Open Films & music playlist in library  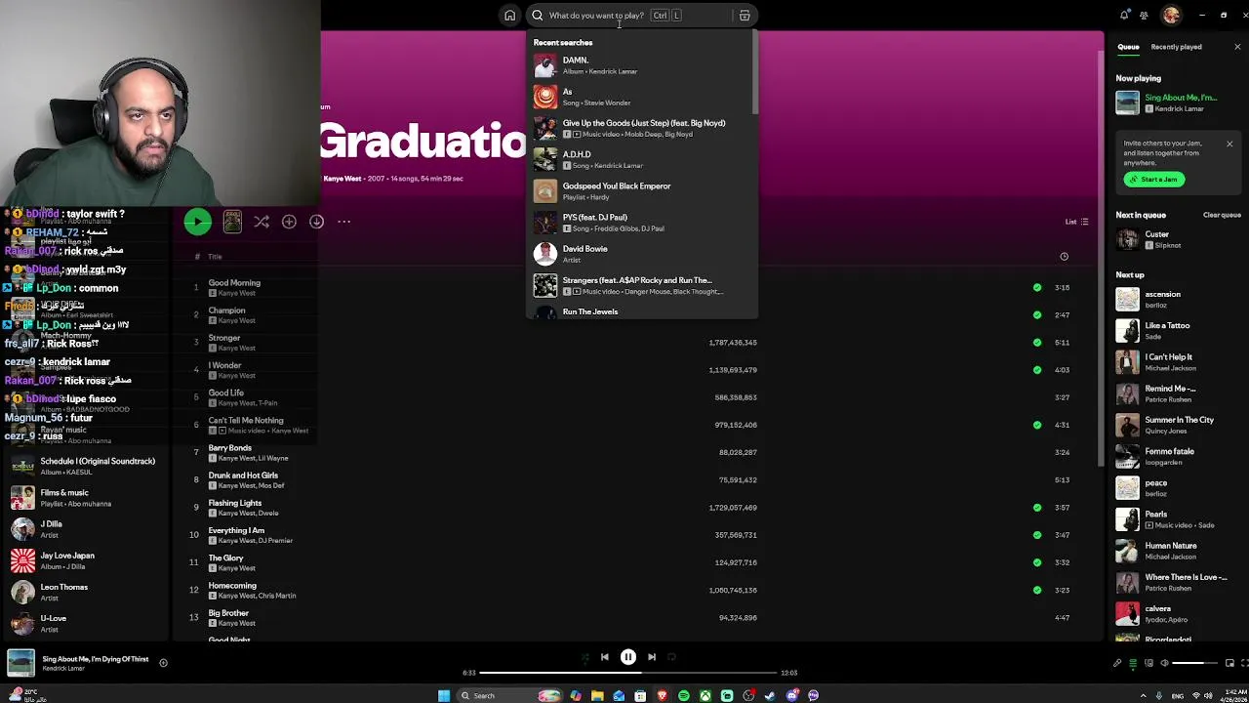[88, 498]
